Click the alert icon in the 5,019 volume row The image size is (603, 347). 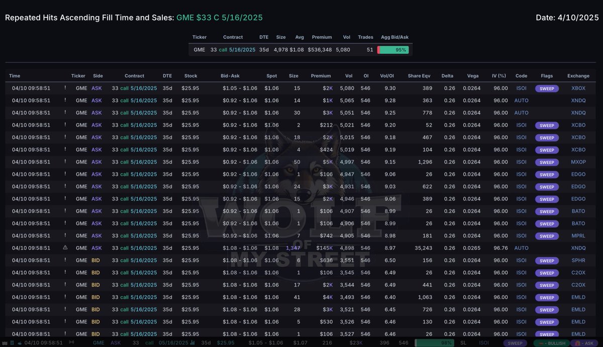pos(65,149)
